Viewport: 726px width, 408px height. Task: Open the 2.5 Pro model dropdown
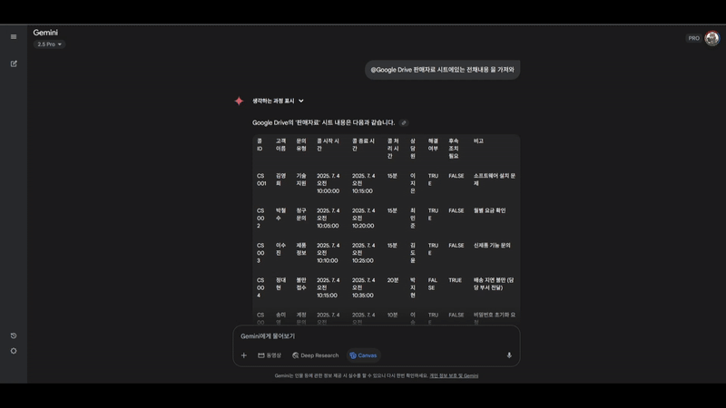(49, 44)
